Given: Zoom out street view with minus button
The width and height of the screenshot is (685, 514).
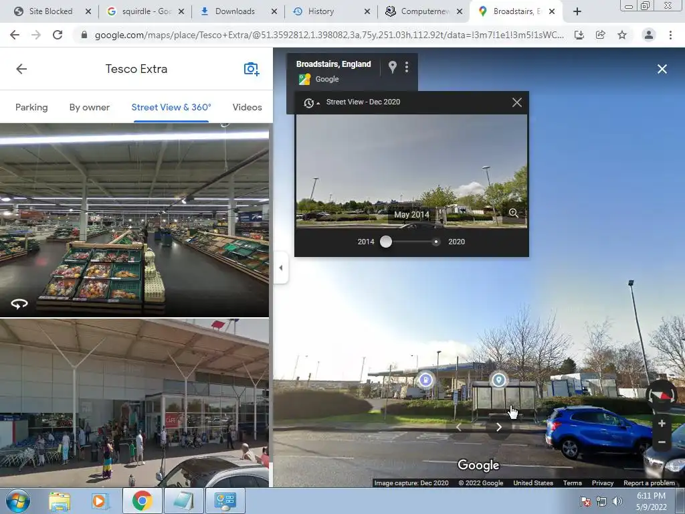Looking at the screenshot, I should click(x=662, y=442).
